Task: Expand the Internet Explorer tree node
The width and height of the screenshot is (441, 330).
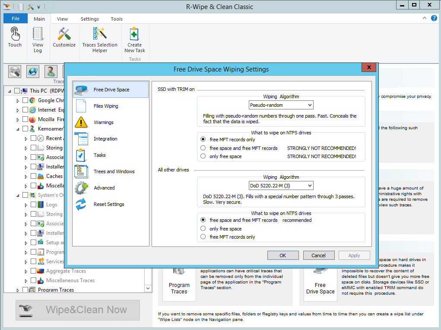Action: pyautogui.click(x=18, y=110)
